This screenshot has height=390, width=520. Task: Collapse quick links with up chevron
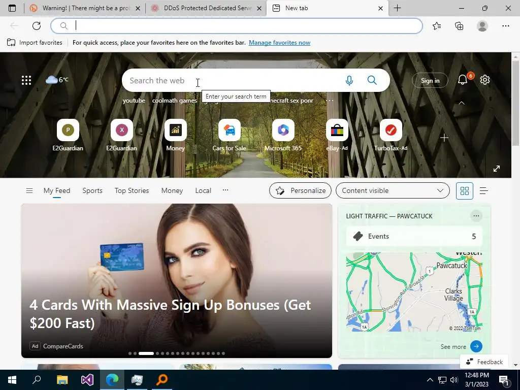pyautogui.click(x=462, y=103)
